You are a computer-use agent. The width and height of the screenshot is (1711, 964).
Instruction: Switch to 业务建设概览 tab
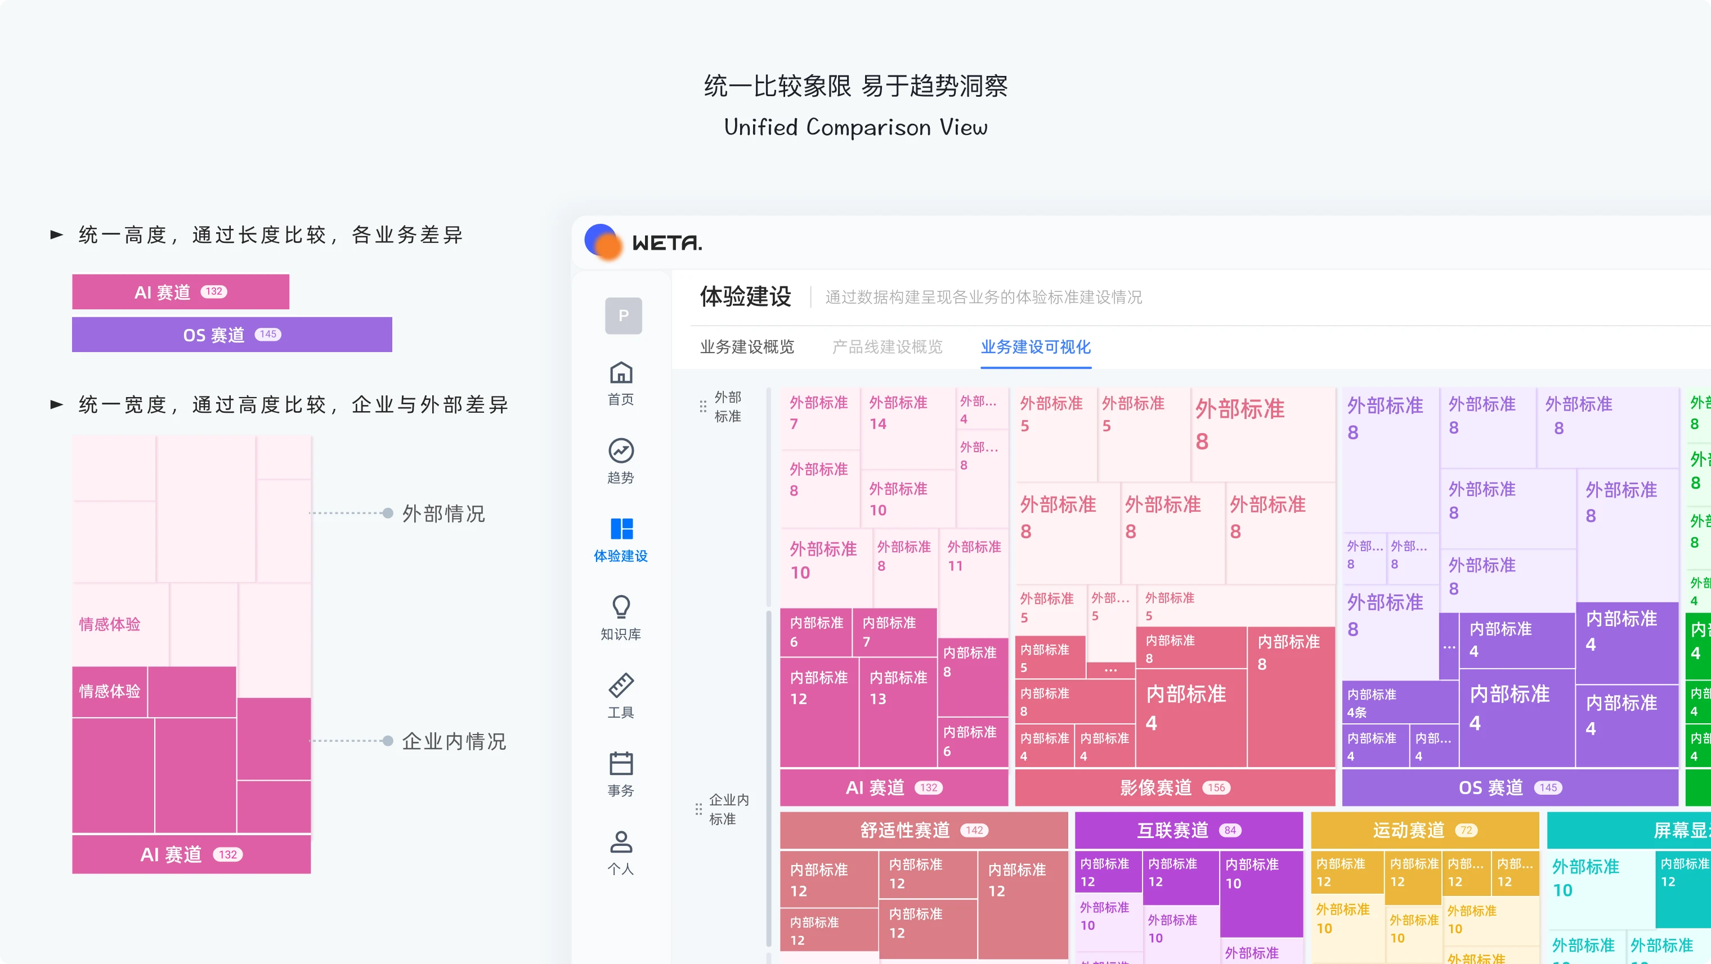point(747,346)
